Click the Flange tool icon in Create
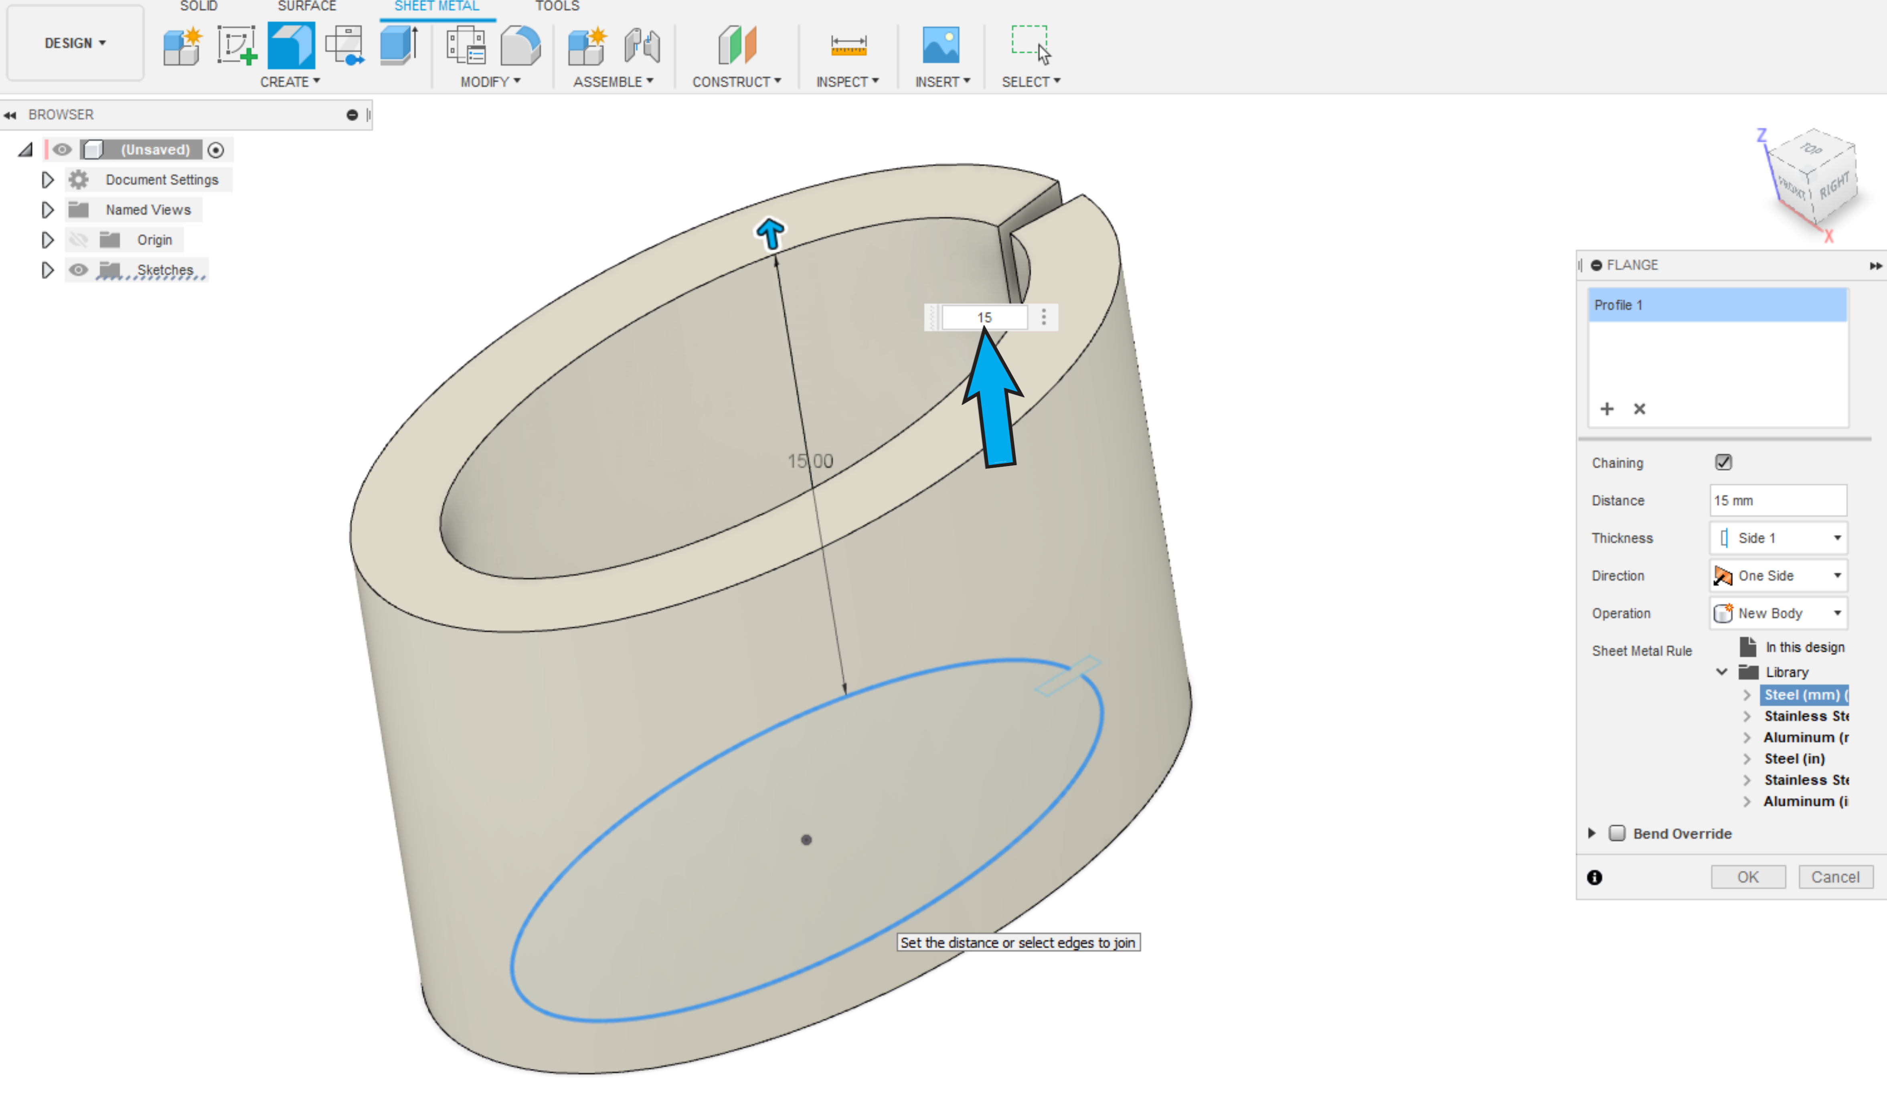This screenshot has width=1887, height=1119. click(x=291, y=45)
